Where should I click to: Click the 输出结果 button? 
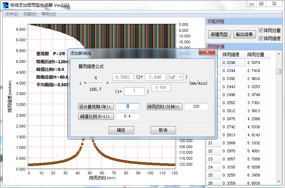tap(244, 34)
